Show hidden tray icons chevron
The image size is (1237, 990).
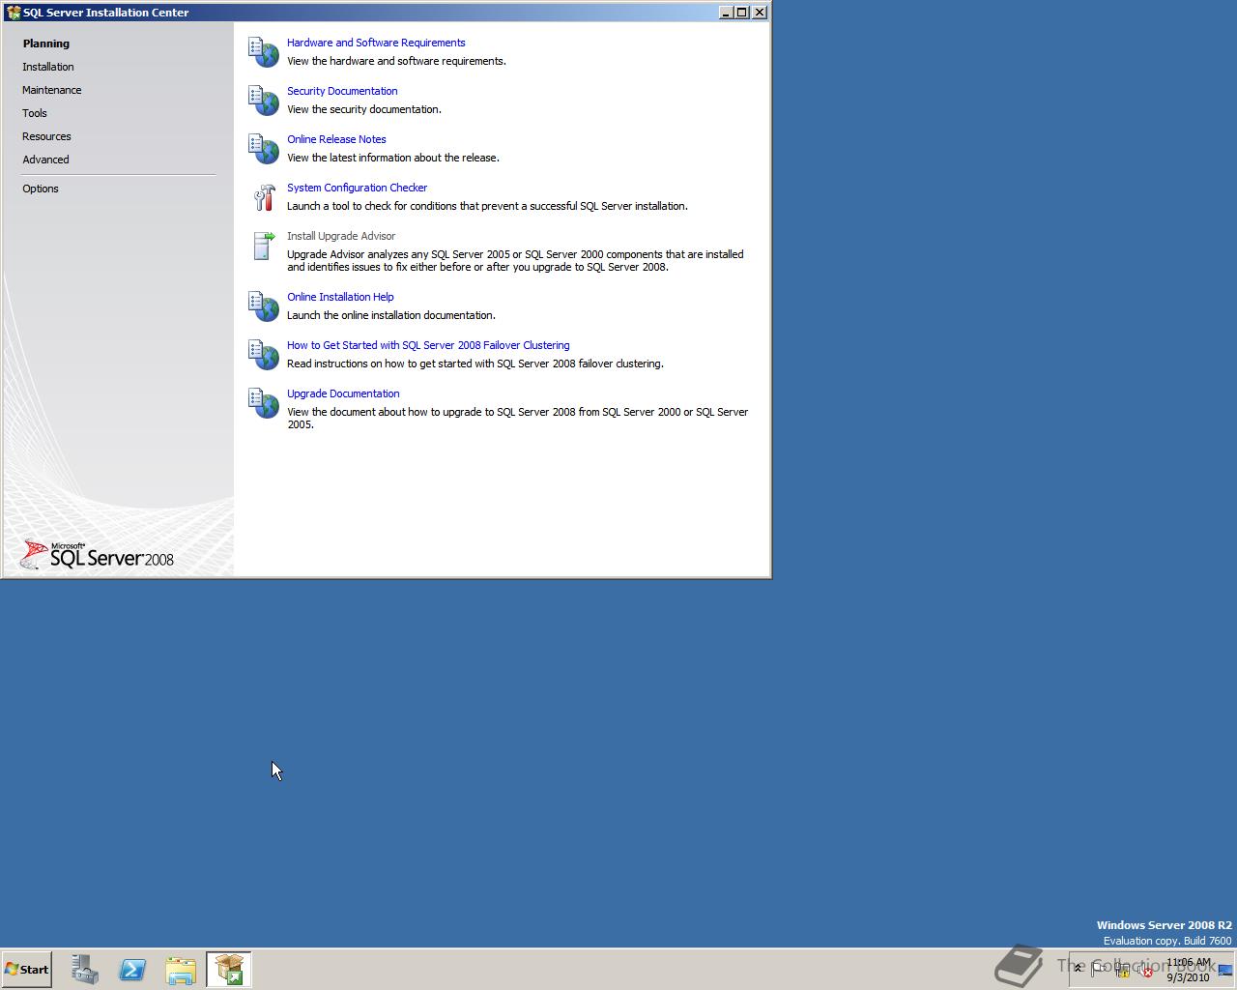[x=1078, y=968]
